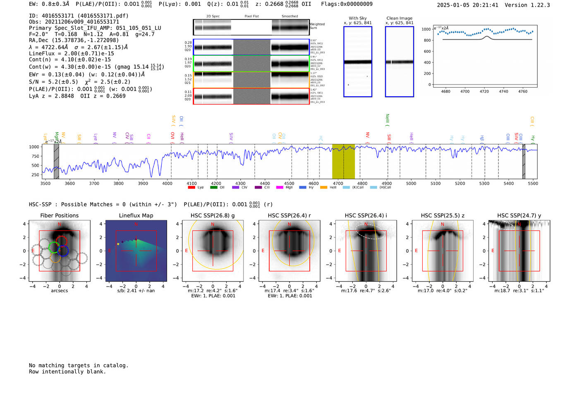Screen dimensions: 579x394
Task: Select the Lineflux Map panel
Action: pyautogui.click(x=136, y=251)
